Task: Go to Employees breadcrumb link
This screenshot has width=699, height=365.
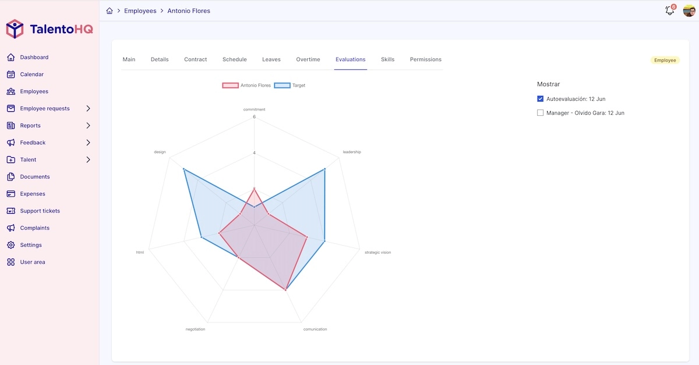Action: (x=140, y=11)
